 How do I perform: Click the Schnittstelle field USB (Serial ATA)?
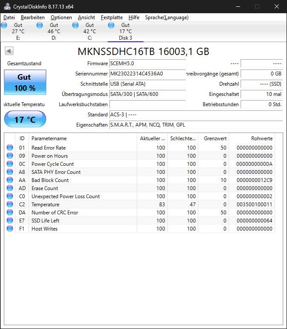click(x=148, y=84)
